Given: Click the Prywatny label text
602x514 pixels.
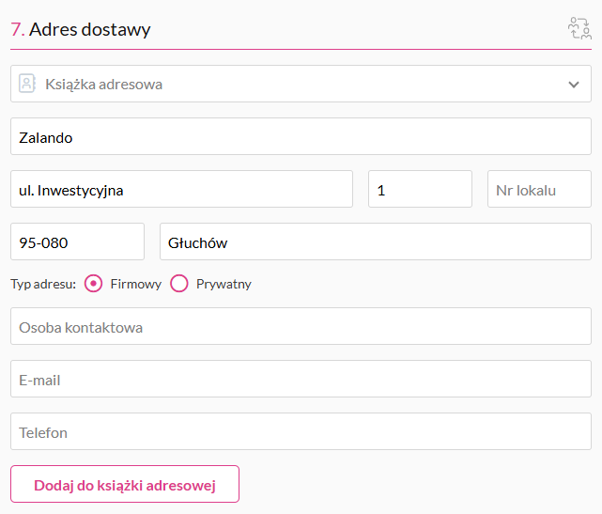Looking at the screenshot, I should (224, 285).
